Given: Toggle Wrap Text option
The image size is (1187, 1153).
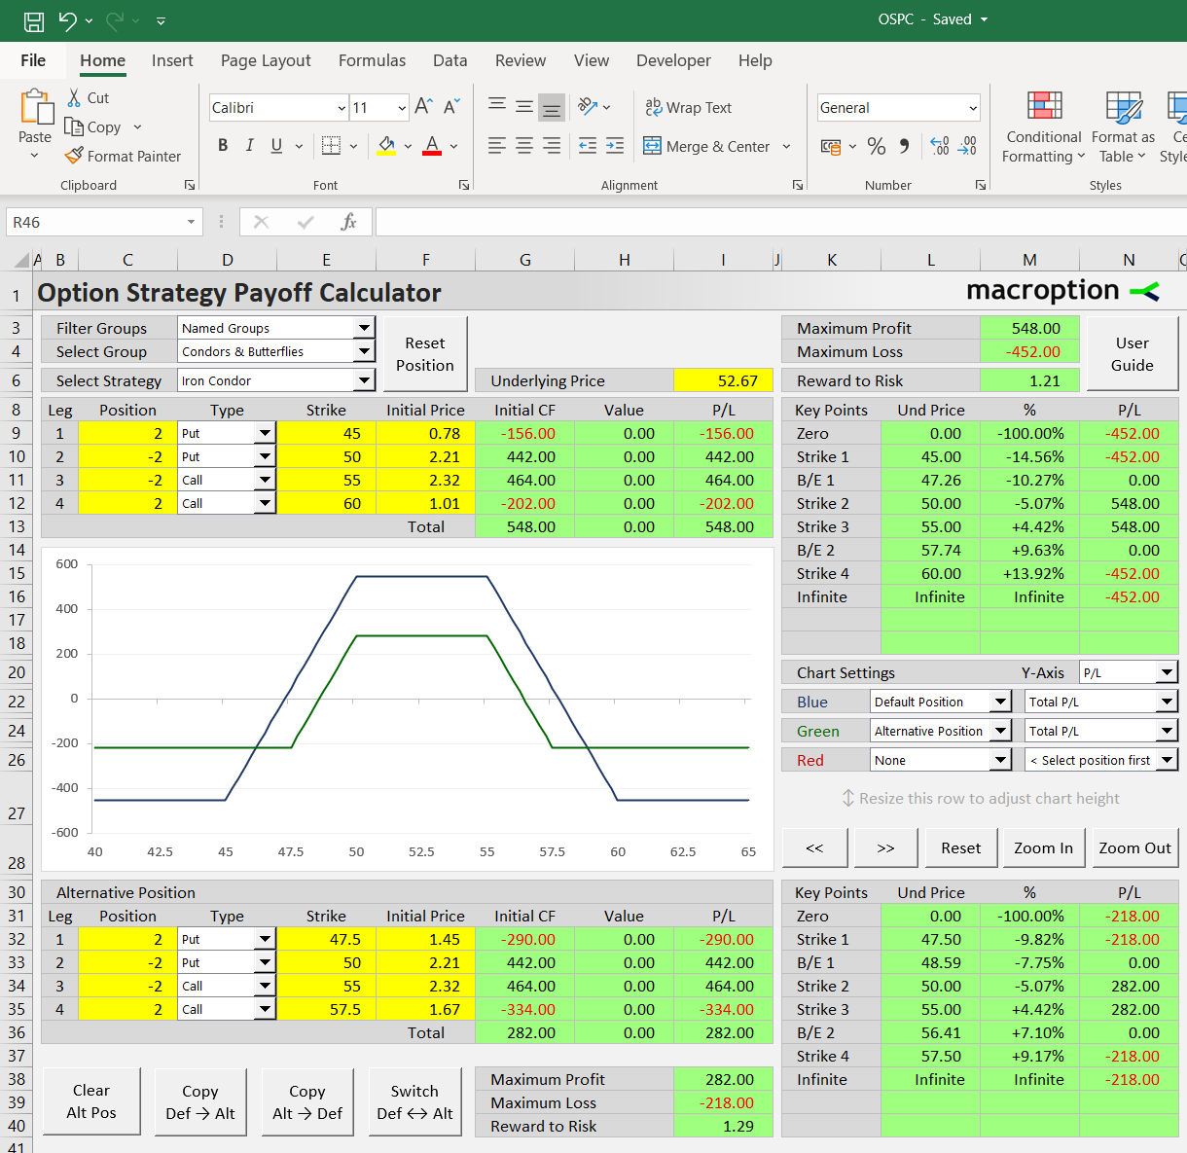Looking at the screenshot, I should pyautogui.click(x=689, y=108).
